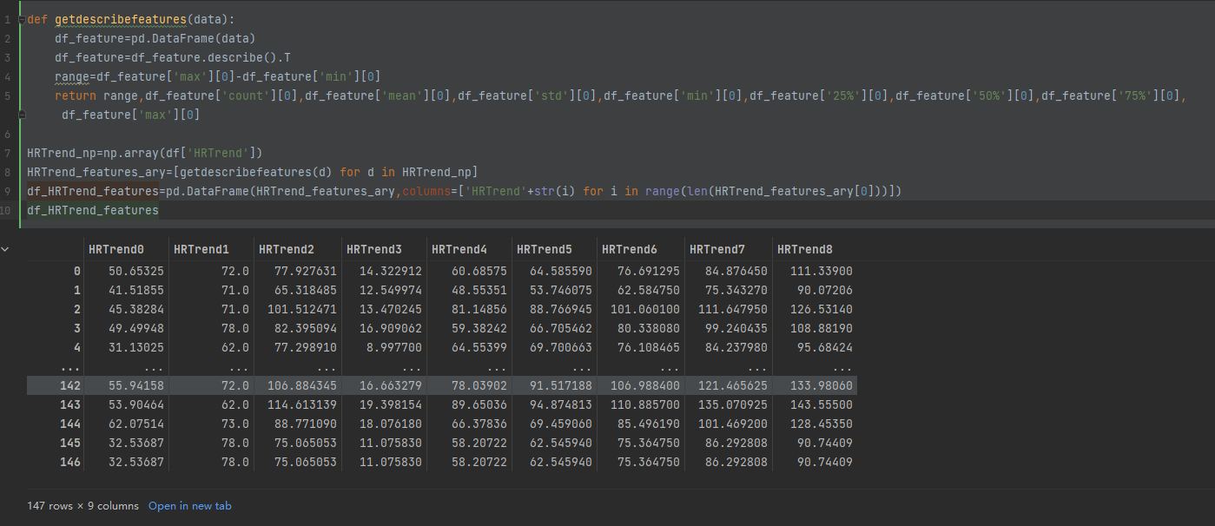This screenshot has width=1215, height=526.
Task: Click the '147 rows × 9 columns' summary text
Action: click(83, 506)
